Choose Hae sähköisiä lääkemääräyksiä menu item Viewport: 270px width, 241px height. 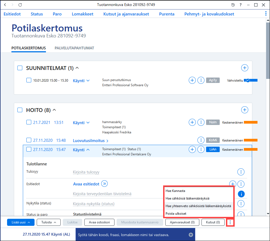tap(198, 198)
